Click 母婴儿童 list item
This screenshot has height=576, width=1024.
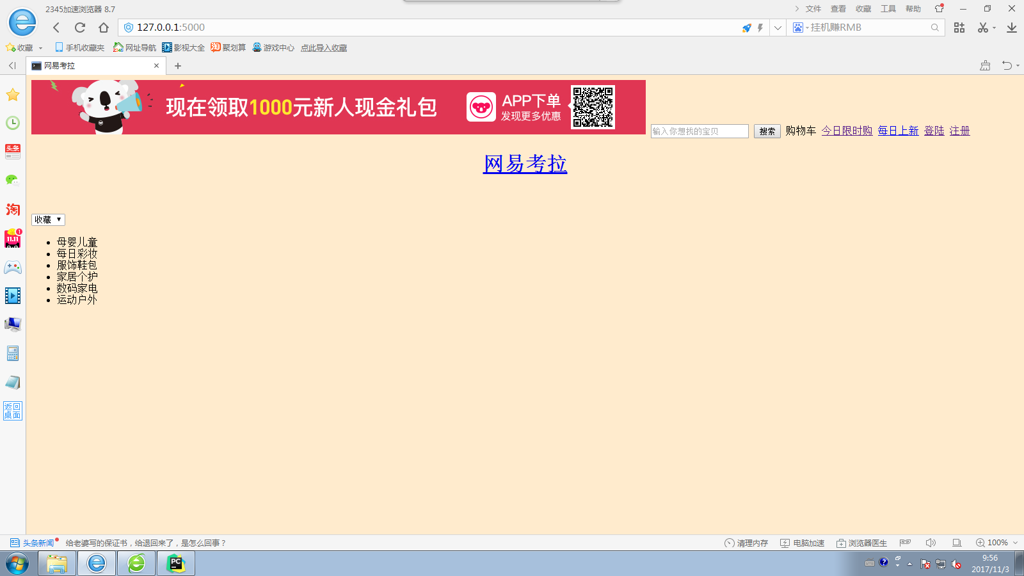(77, 242)
